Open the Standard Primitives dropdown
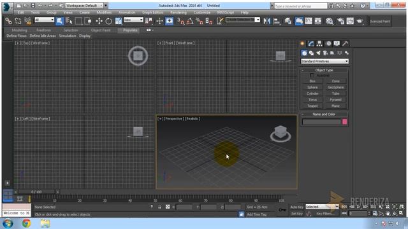Image resolution: width=408 pixels, height=229 pixels. (x=324, y=61)
